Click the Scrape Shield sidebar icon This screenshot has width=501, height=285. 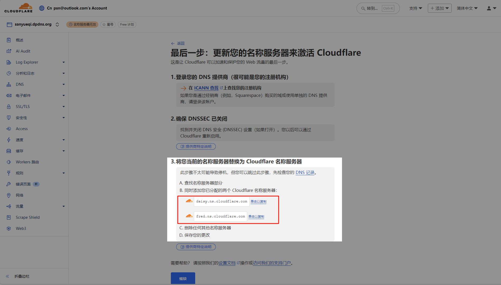click(9, 217)
